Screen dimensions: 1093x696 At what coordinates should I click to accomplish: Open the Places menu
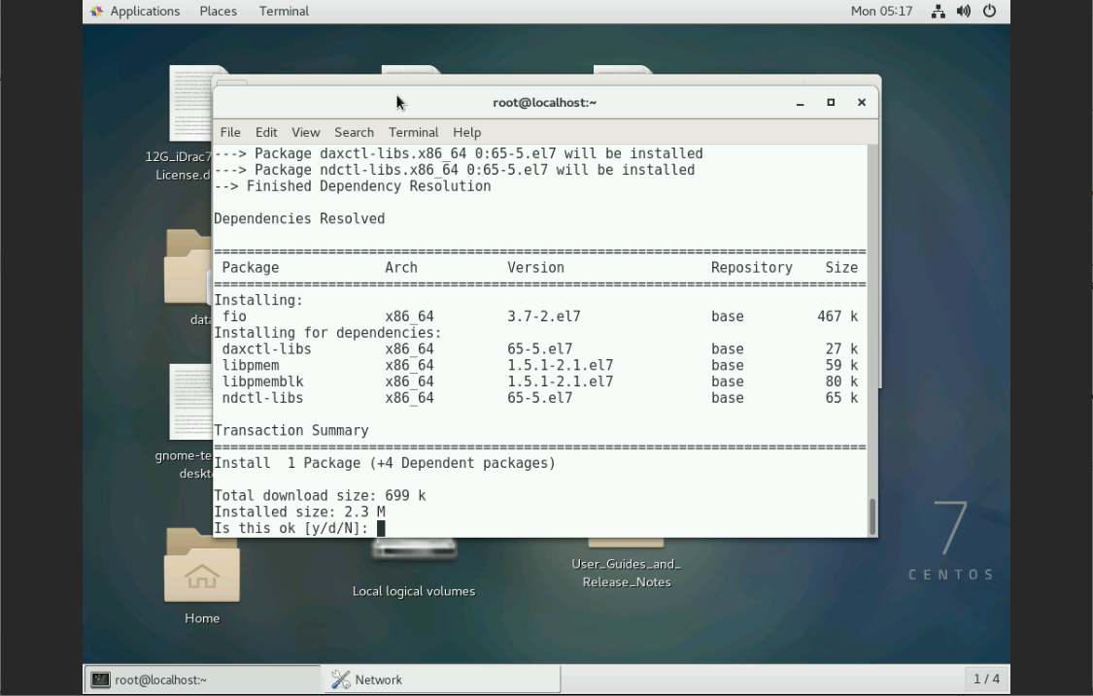click(x=219, y=11)
